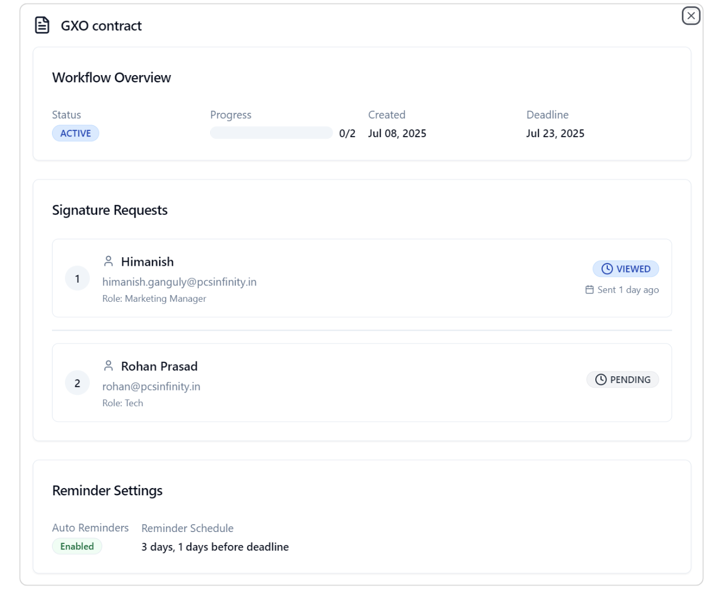This screenshot has width=723, height=589.
Task: Click the calendar icon beside Sent 1 day ago
Action: pyautogui.click(x=590, y=289)
